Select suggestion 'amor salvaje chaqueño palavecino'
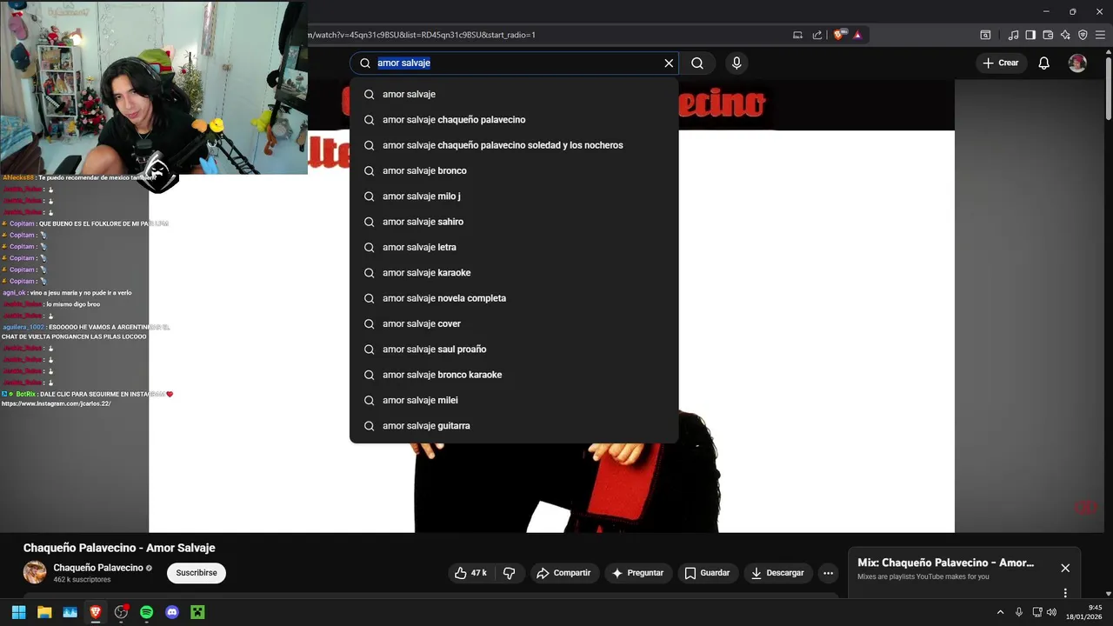The image size is (1113, 626). point(514,119)
